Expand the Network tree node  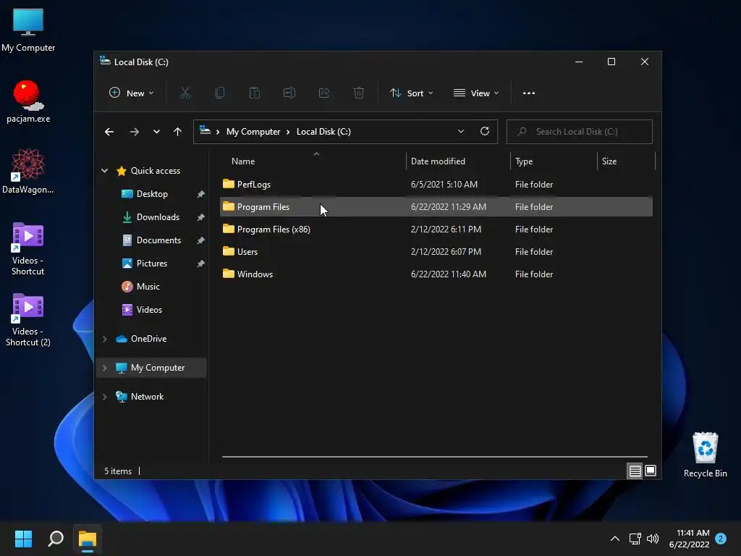(104, 397)
